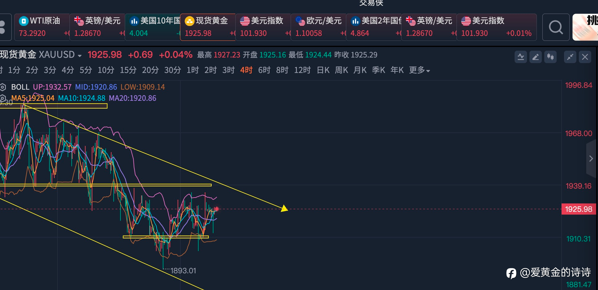Select the last 美元指数 card showing +0.01%

(x=496, y=27)
